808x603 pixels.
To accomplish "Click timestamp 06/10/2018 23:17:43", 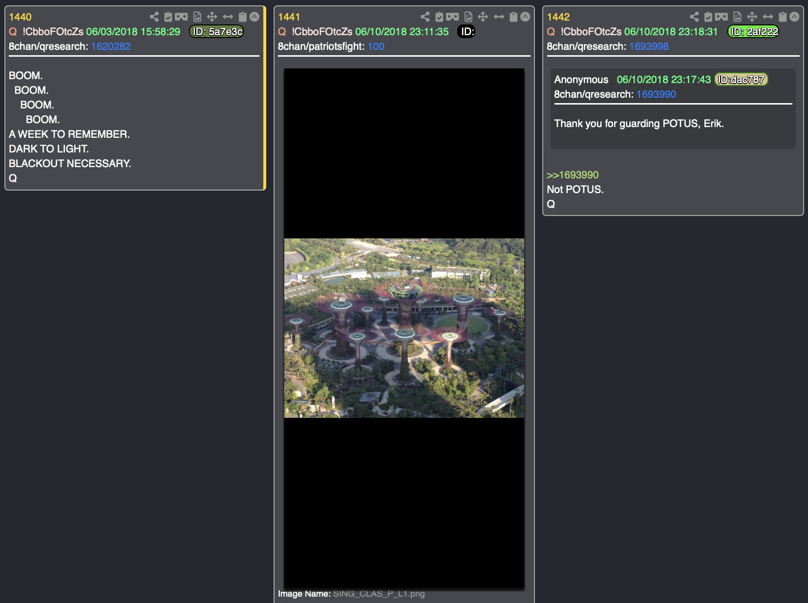I will (664, 80).
